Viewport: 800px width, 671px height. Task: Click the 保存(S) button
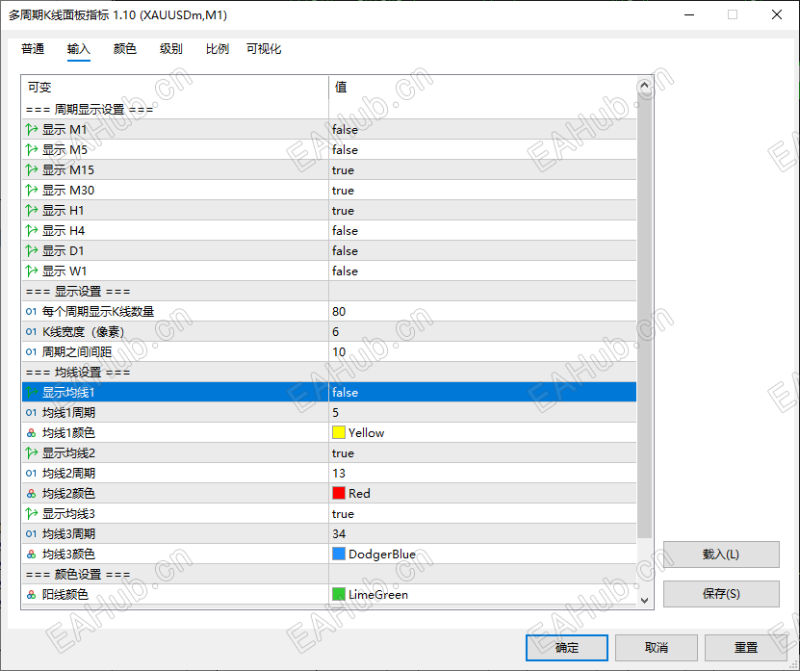(721, 593)
